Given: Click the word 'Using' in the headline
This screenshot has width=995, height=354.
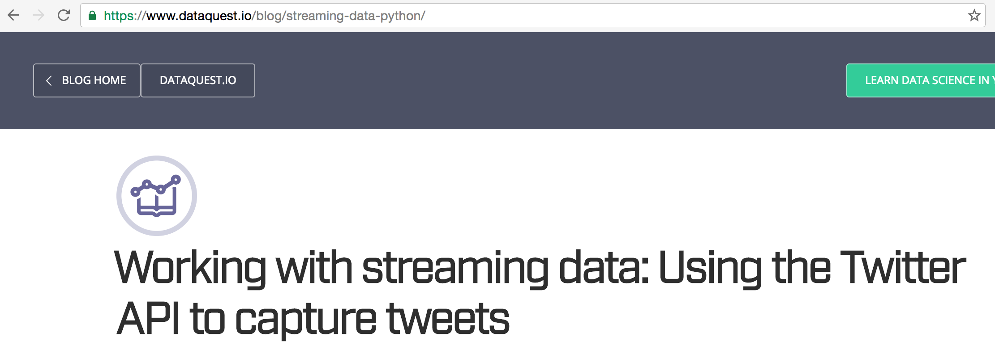Looking at the screenshot, I should (710, 268).
